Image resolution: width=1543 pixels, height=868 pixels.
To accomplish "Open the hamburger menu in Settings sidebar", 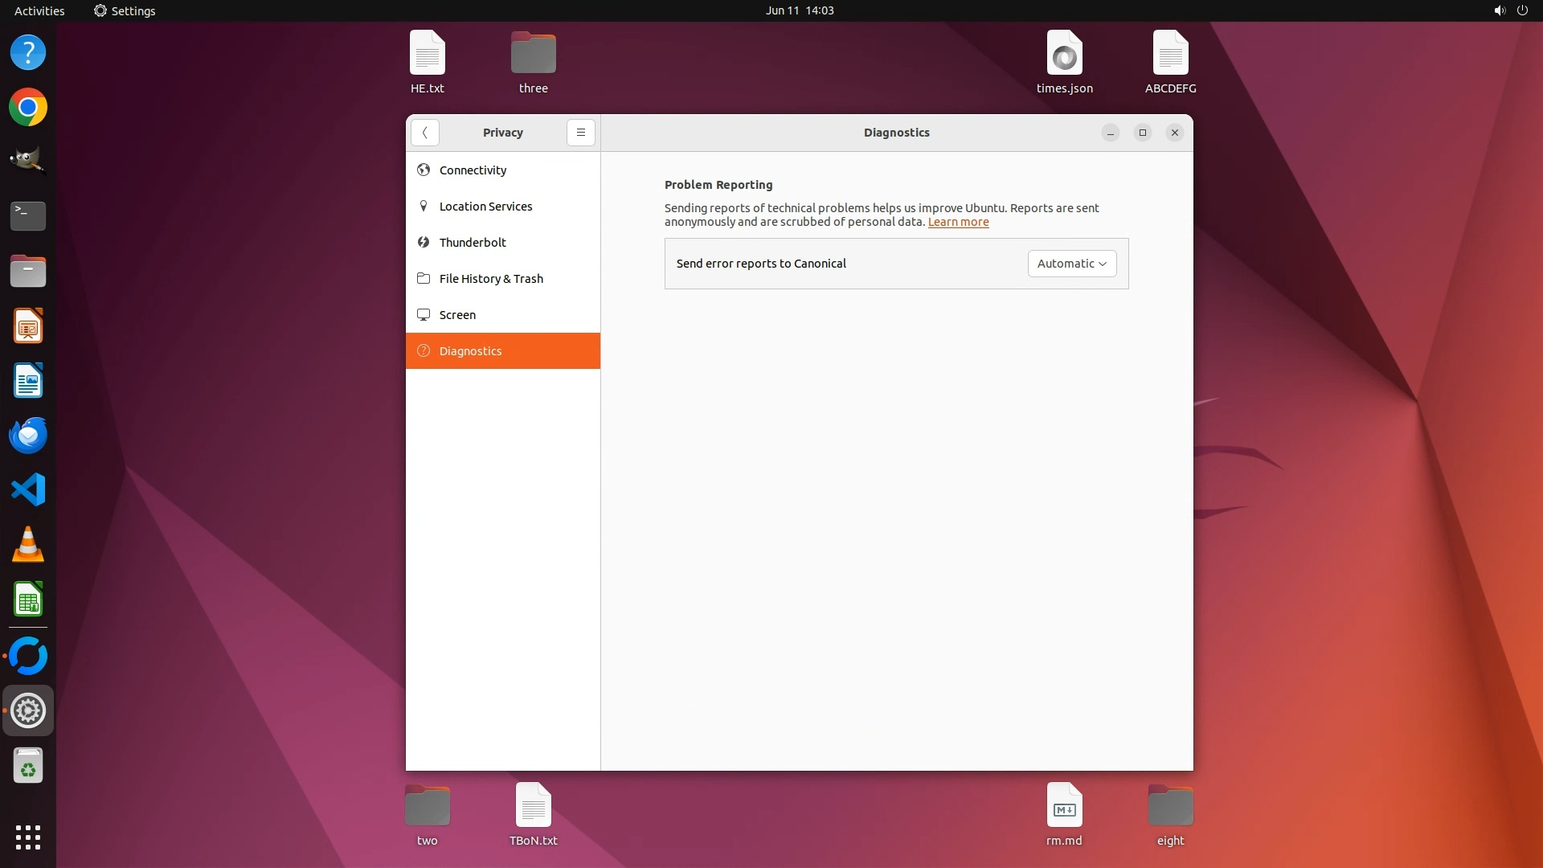I will pyautogui.click(x=580, y=133).
